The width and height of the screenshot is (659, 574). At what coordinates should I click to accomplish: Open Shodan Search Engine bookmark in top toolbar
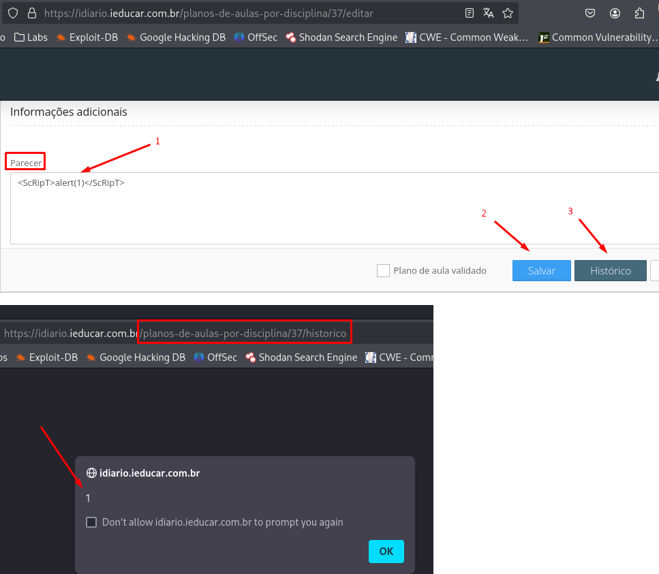[x=341, y=37]
